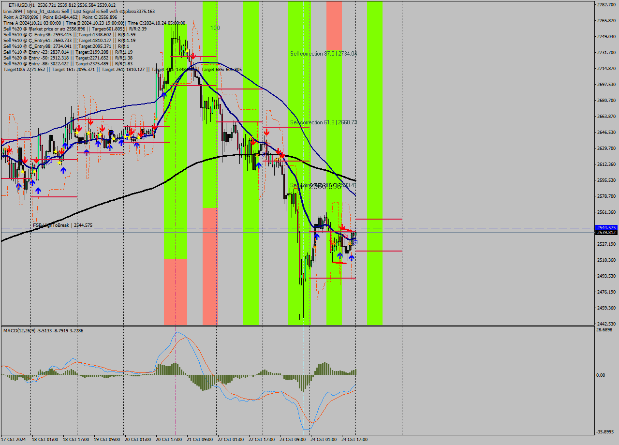Click the 'Sell %10 @ C_Entry88: 2734.041' line
Viewport: 619px width, 445px height.
click(66, 46)
